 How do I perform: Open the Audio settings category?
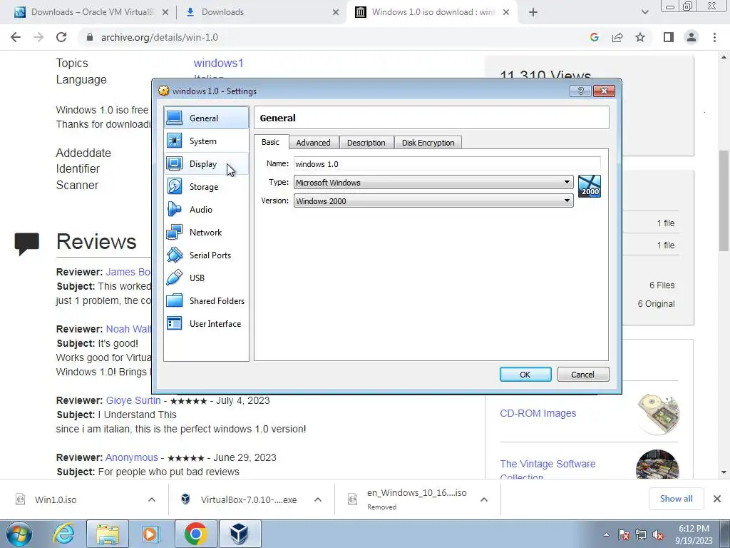(x=206, y=209)
